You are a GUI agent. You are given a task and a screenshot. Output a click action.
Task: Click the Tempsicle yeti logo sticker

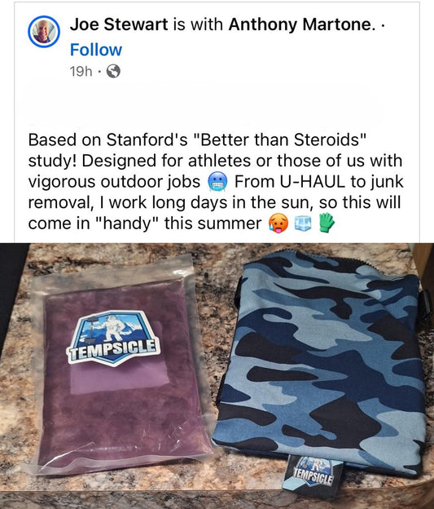(x=113, y=339)
